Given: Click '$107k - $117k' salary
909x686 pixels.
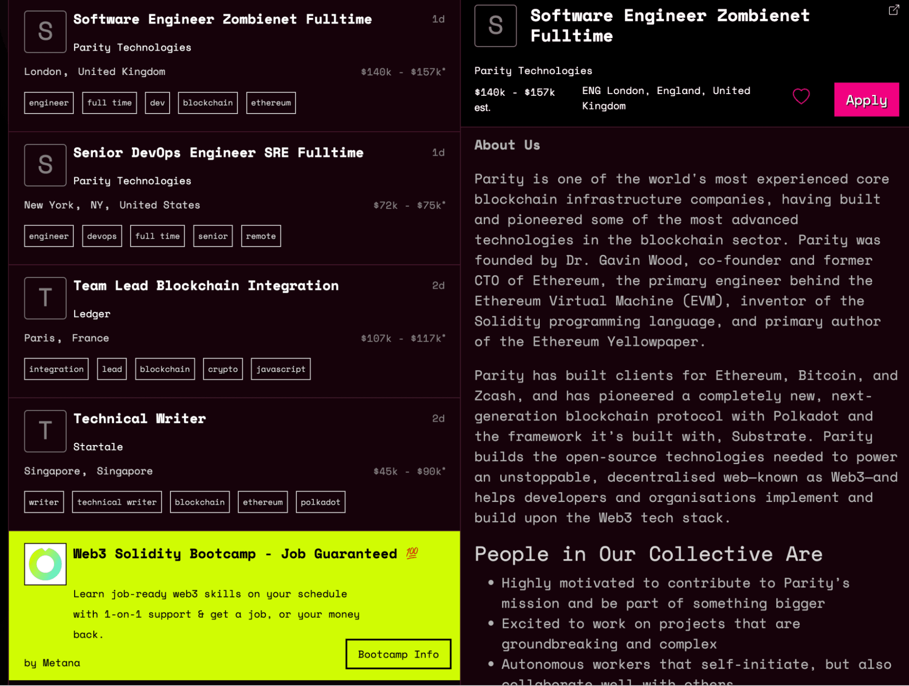Looking at the screenshot, I should (x=403, y=338).
